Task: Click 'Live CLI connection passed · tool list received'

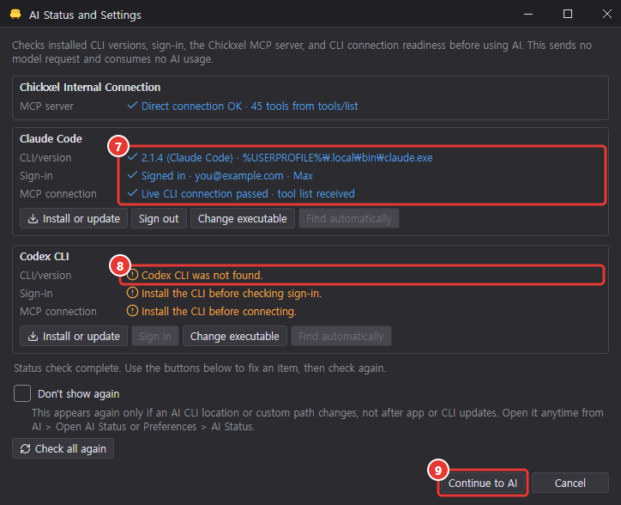Action: pyautogui.click(x=248, y=193)
